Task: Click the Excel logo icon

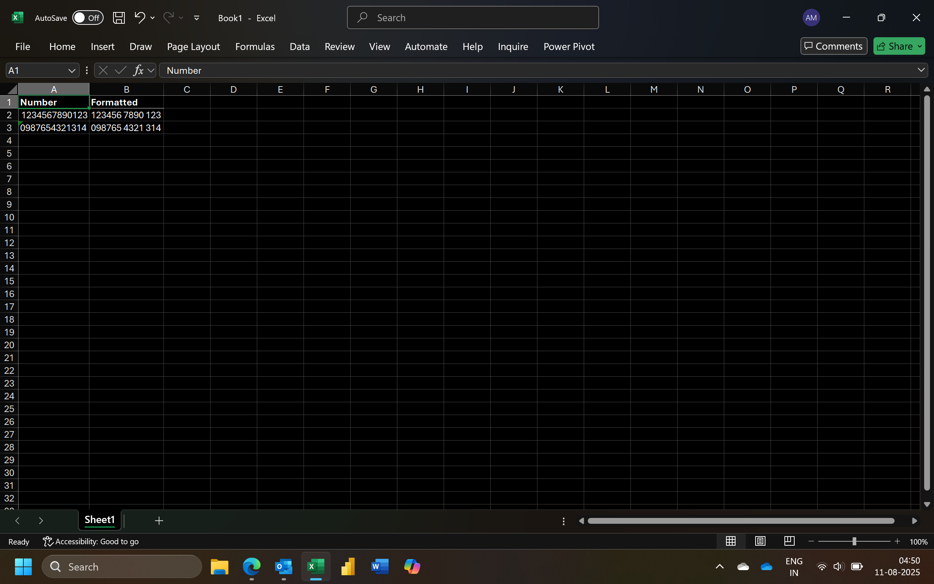Action: [x=18, y=18]
